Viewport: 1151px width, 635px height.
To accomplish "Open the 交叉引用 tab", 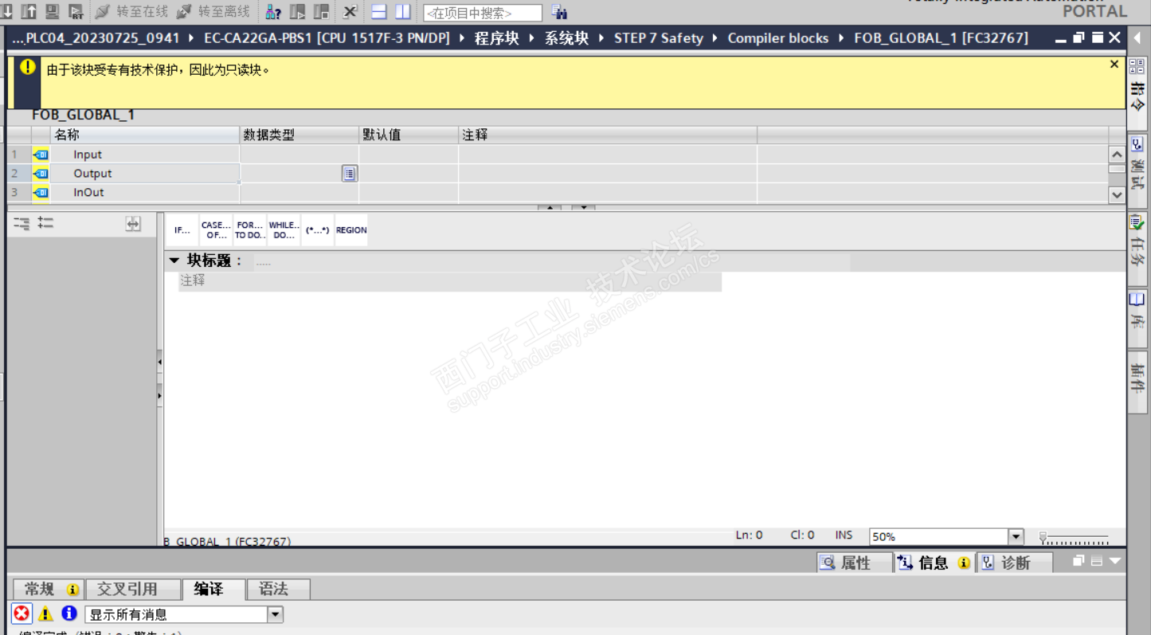I will (x=133, y=590).
